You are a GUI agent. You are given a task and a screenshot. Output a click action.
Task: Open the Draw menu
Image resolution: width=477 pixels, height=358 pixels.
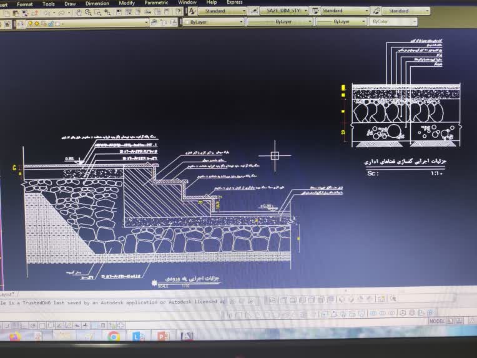(x=70, y=4)
